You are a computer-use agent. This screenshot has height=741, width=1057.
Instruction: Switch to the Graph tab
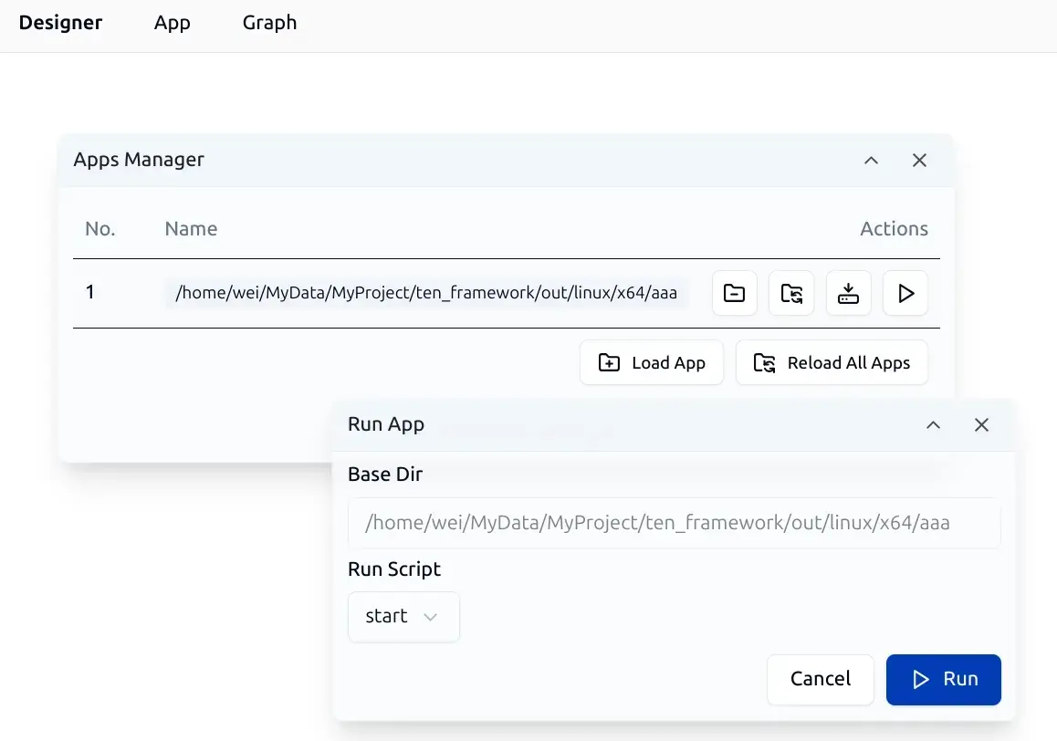coord(269,23)
